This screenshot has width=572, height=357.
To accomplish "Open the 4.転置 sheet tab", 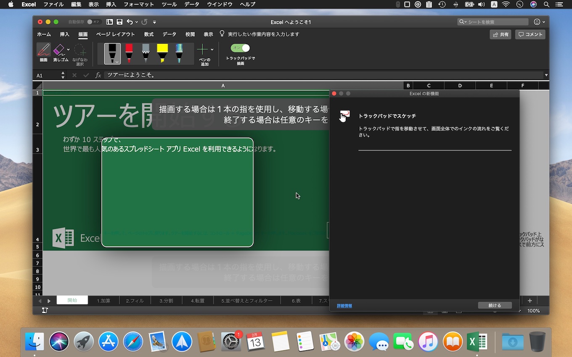I will click(197, 301).
